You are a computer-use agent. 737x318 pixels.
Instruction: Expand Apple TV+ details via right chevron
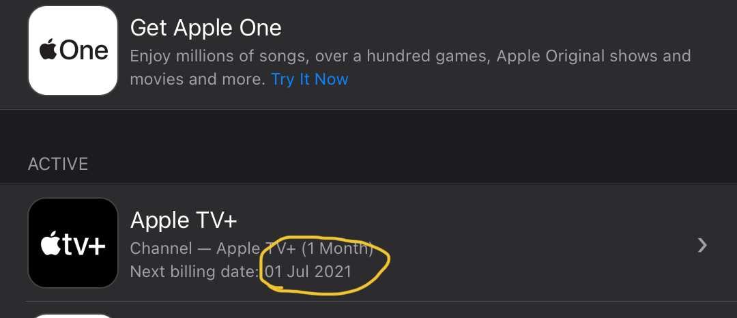[x=702, y=246]
